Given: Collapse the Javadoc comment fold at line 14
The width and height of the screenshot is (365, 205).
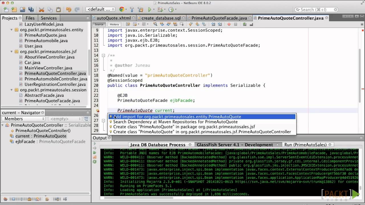Looking at the screenshot, I should coord(104,56).
